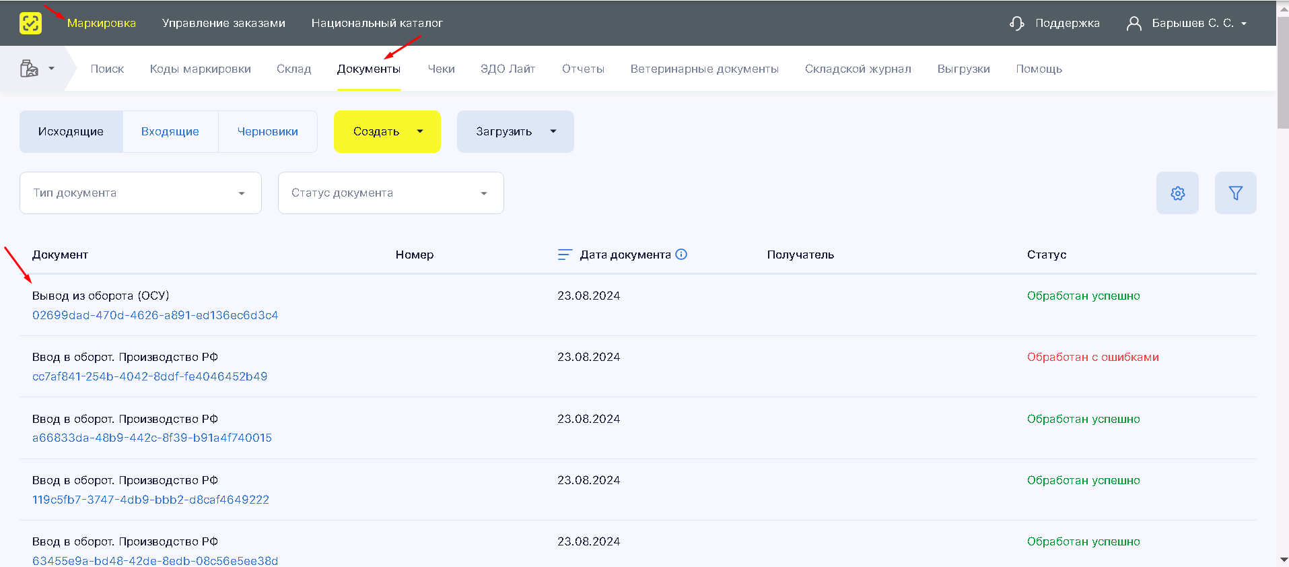Click the yellow Честный знак logo icon
Screen dimensions: 1289x567
(30, 23)
